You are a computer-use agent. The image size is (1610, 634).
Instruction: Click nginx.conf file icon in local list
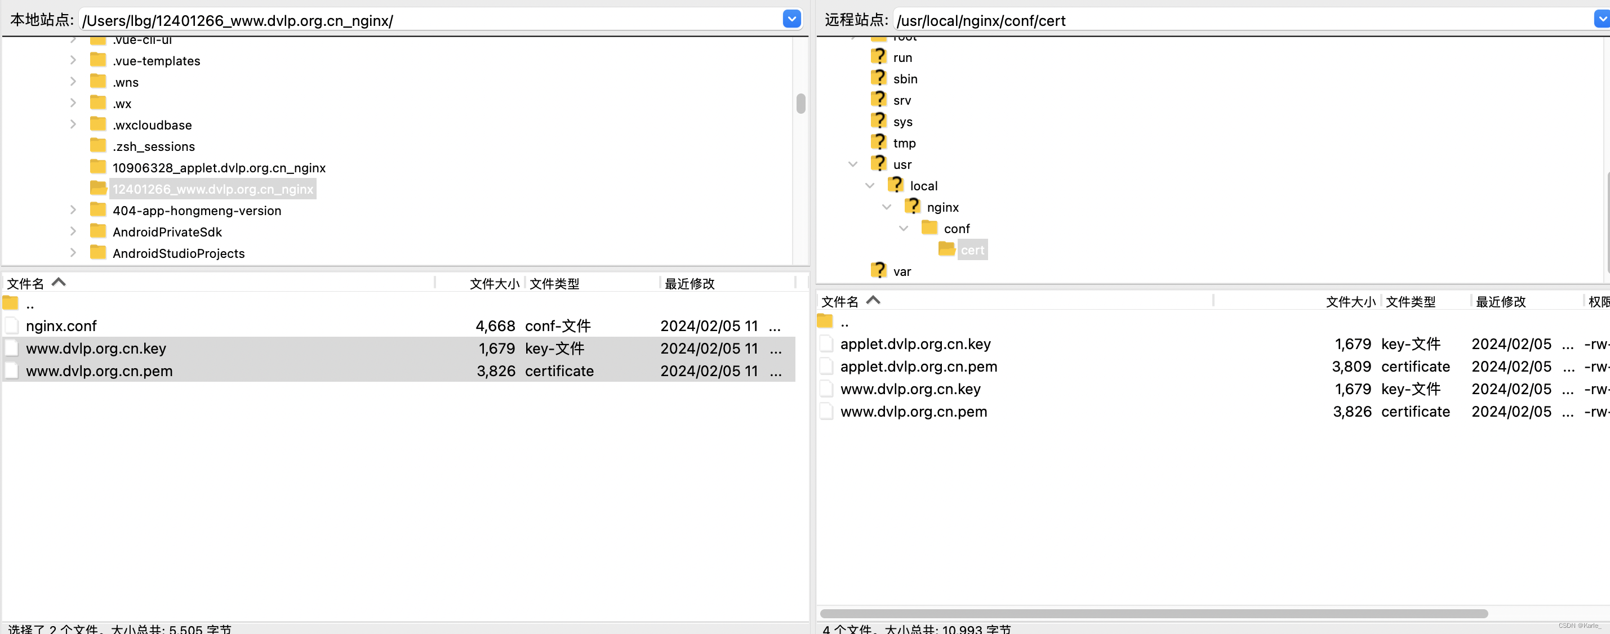click(x=11, y=325)
